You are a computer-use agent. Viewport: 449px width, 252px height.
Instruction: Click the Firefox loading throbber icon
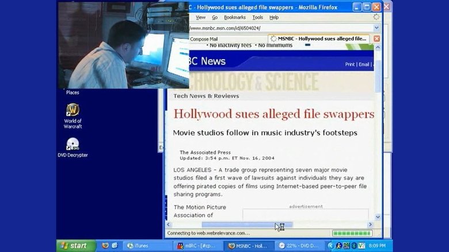(376, 17)
